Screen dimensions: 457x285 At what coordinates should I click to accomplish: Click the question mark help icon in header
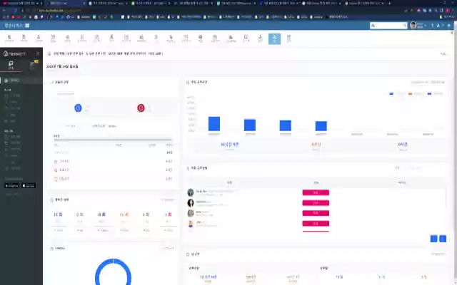pyautogui.click(x=432, y=26)
